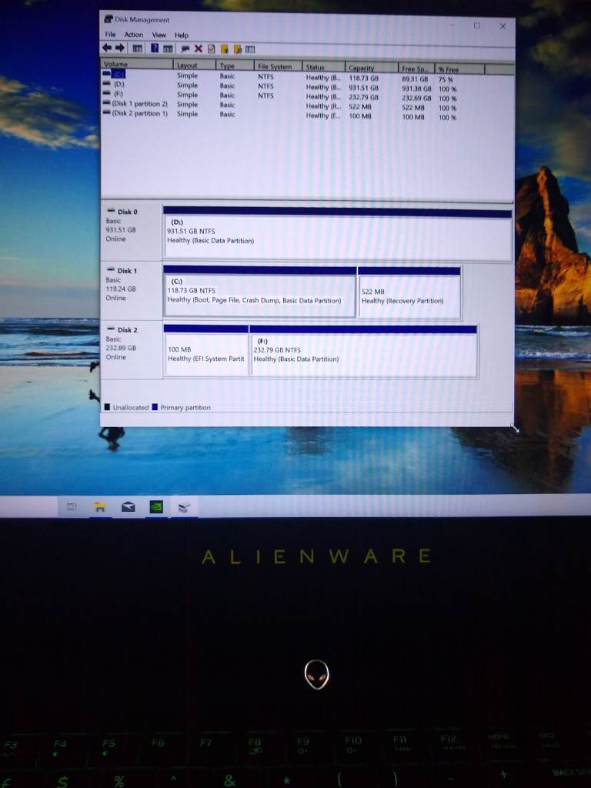Click the green NVIDIA icon on the taskbar

pyautogui.click(x=156, y=506)
